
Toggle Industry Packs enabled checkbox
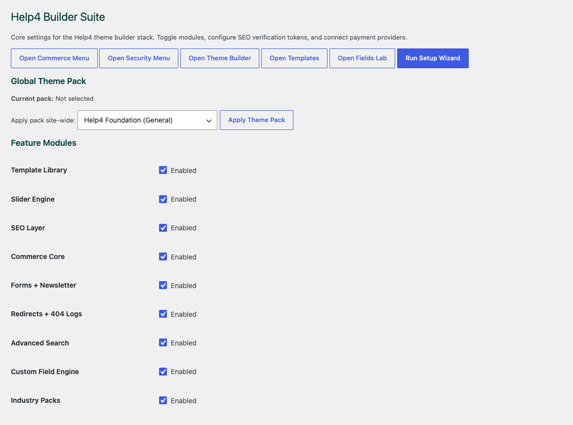click(x=163, y=400)
